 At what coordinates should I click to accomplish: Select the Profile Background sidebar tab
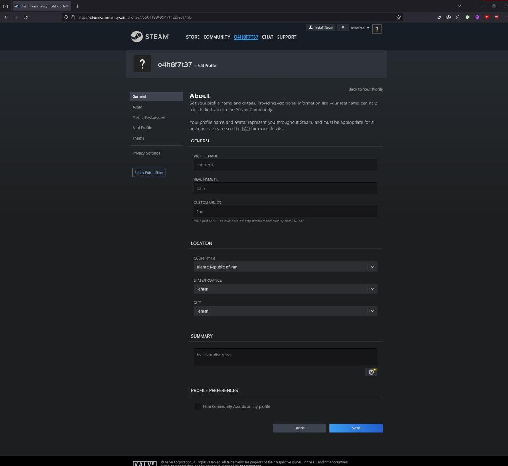[157, 117]
